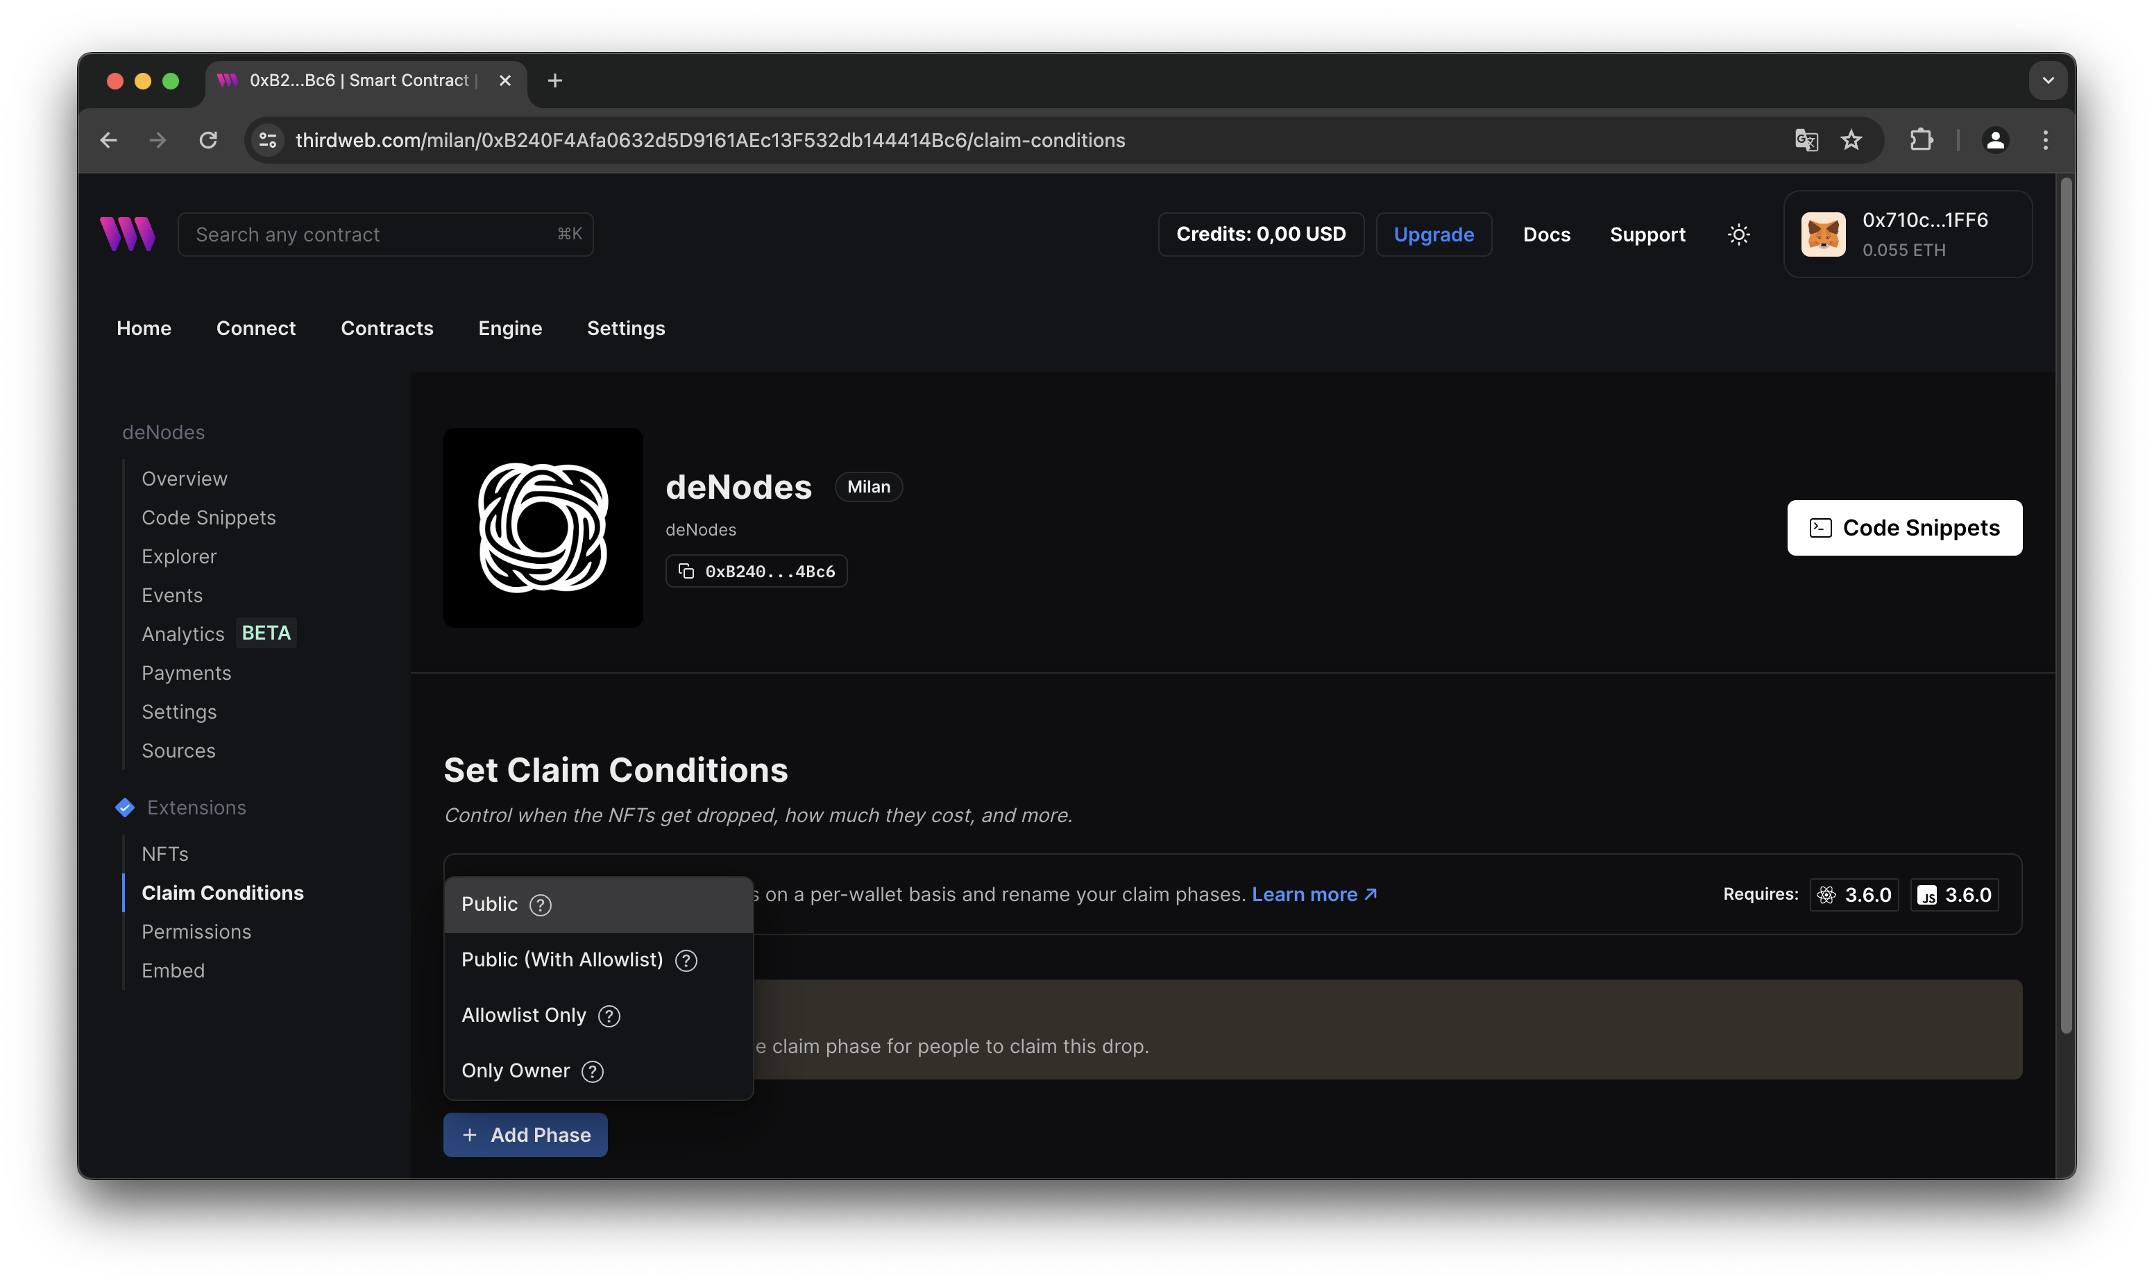Click the Search any contract field
Image resolution: width=2154 pixels, height=1282 pixels.
tap(385, 234)
